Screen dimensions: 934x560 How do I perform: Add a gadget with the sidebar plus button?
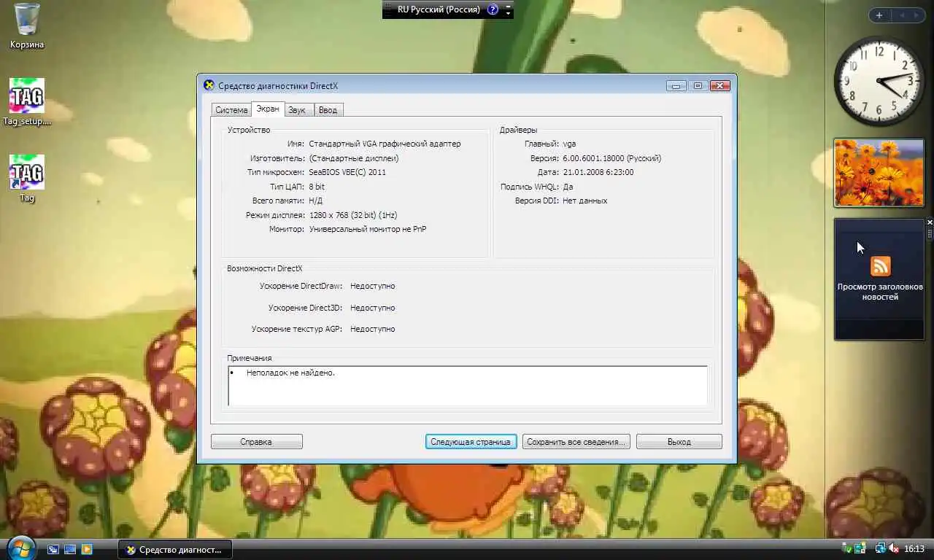tap(879, 15)
